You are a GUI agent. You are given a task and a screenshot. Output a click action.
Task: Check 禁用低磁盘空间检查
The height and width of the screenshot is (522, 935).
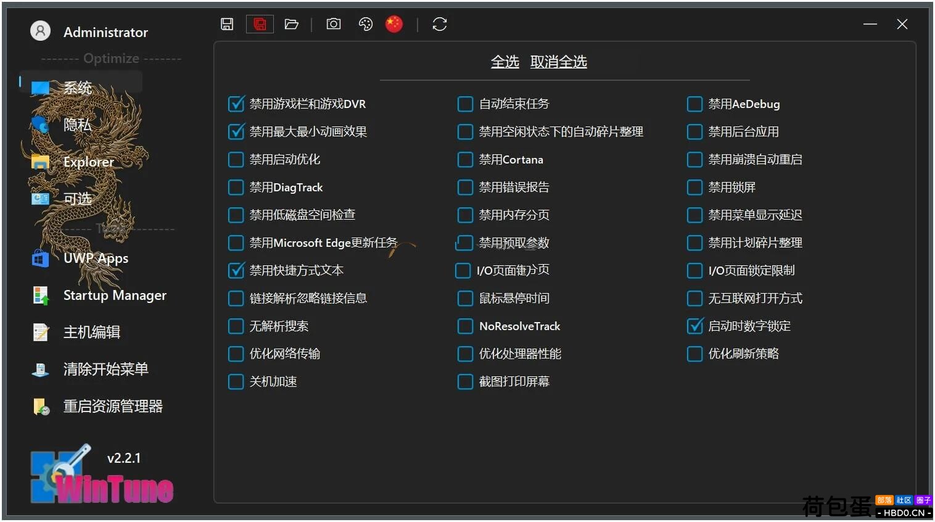point(236,215)
